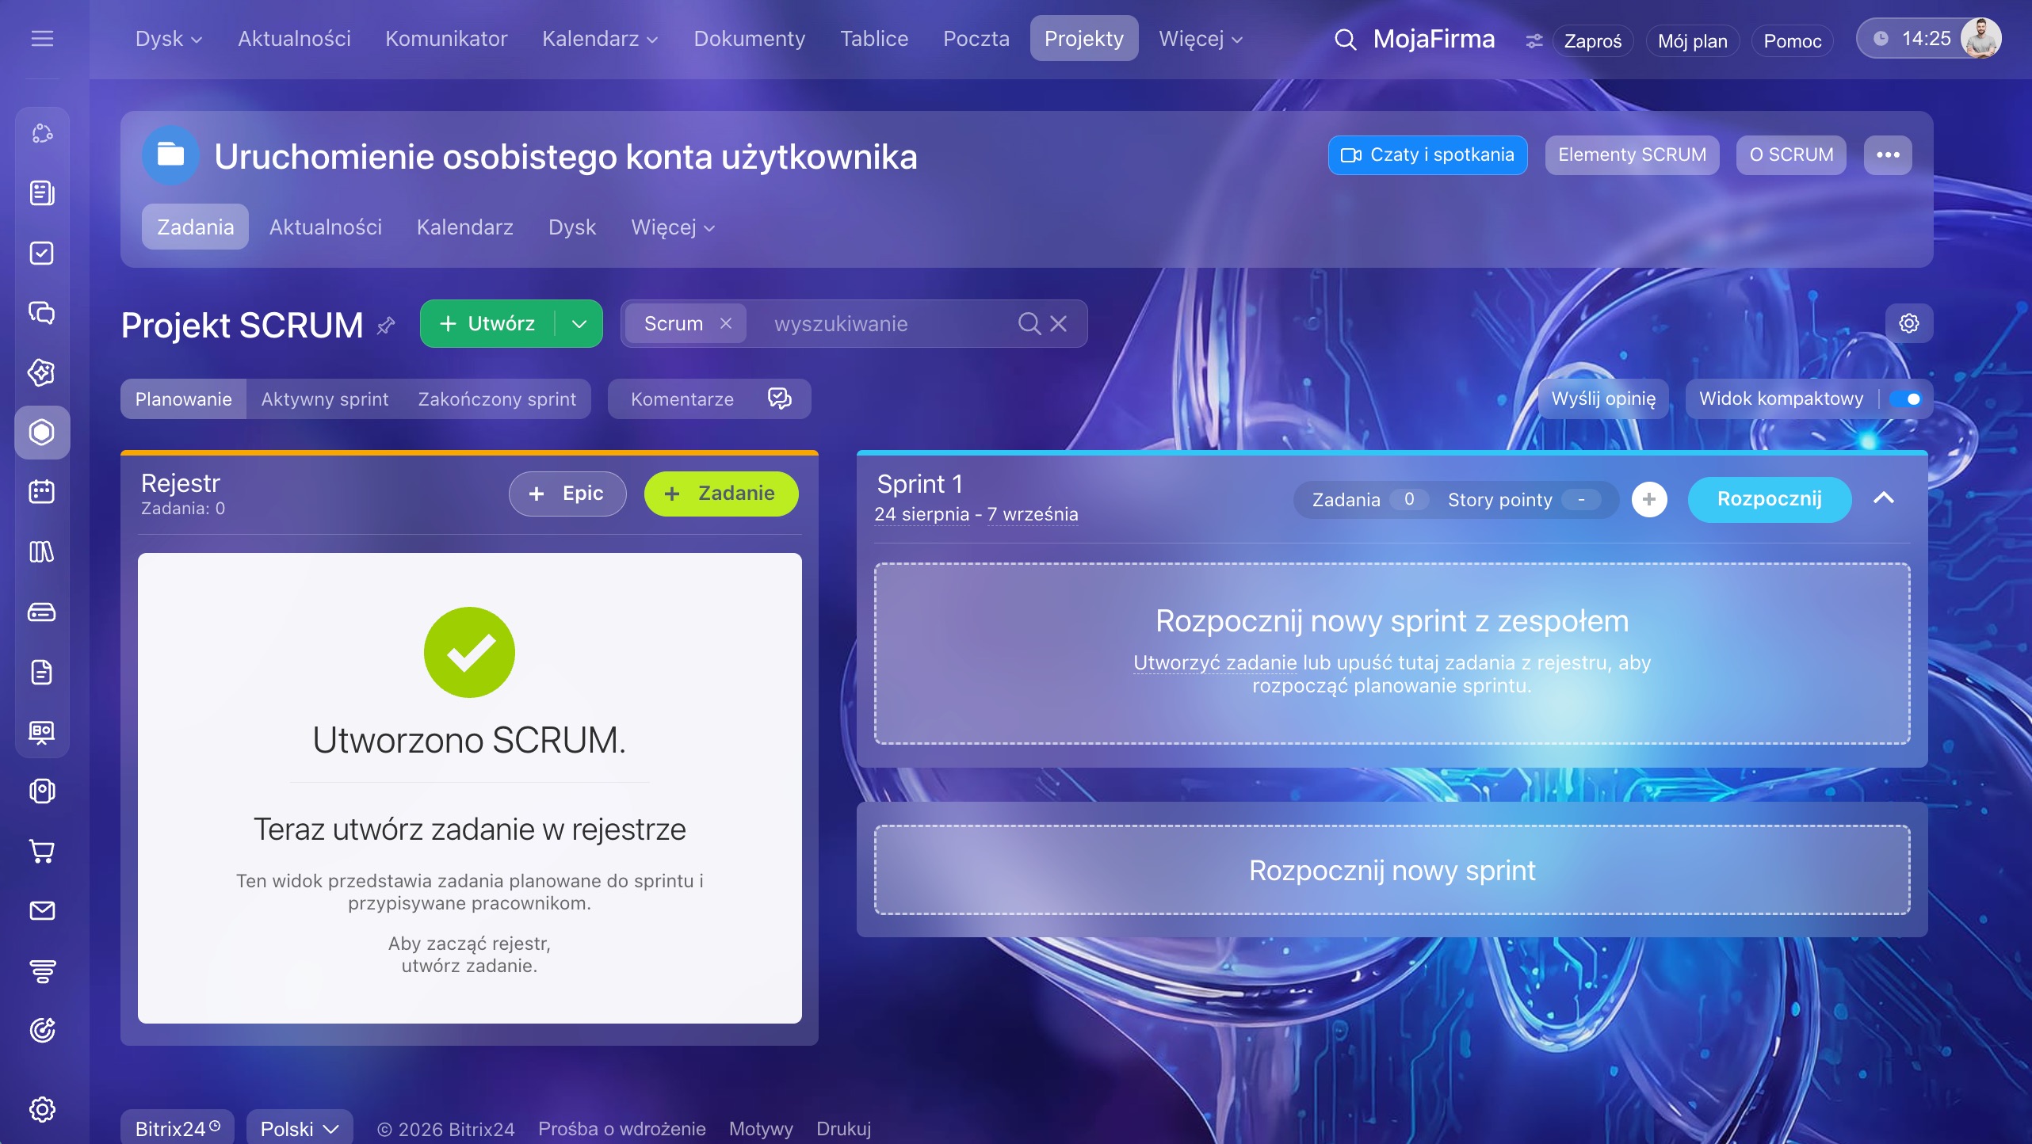Open the Utwórz button dropdown arrow

point(579,323)
